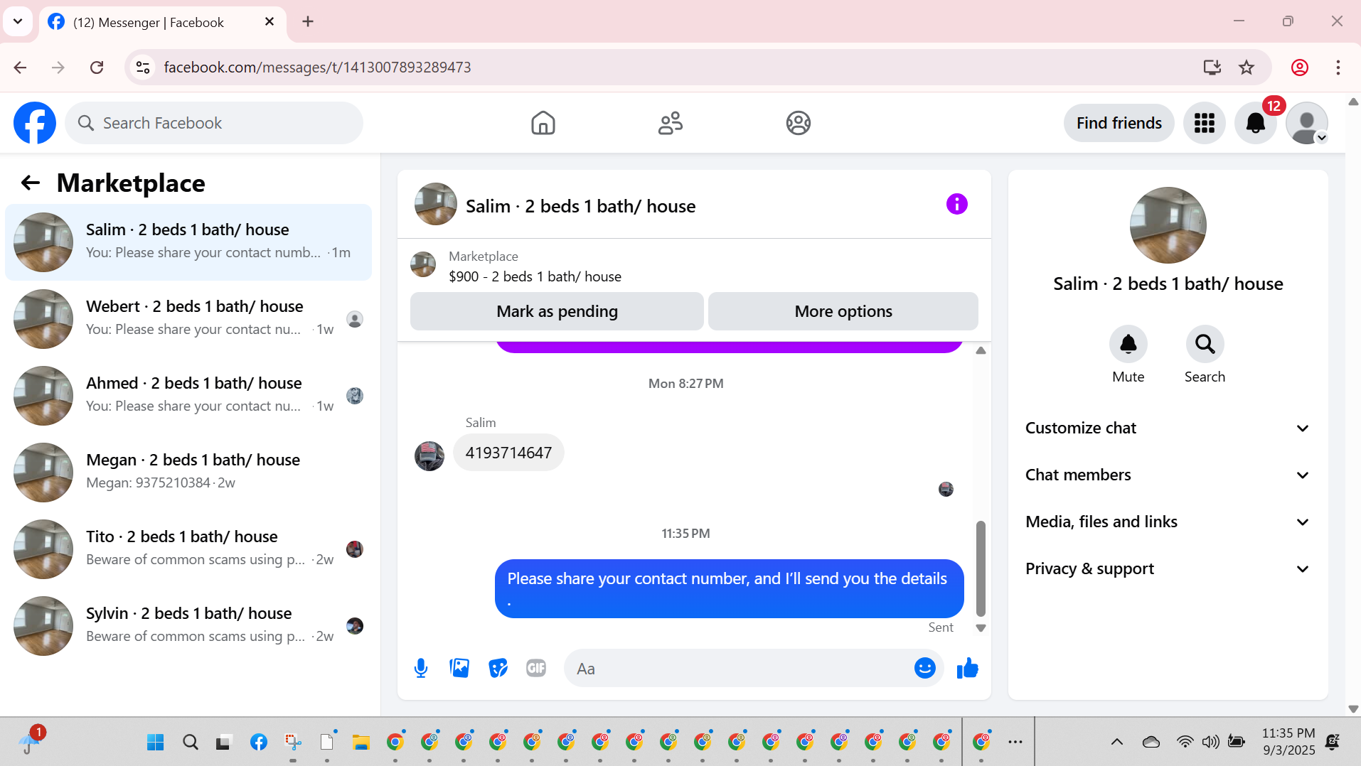The image size is (1361, 766).
Task: Attach a photo or file
Action: pos(459,668)
